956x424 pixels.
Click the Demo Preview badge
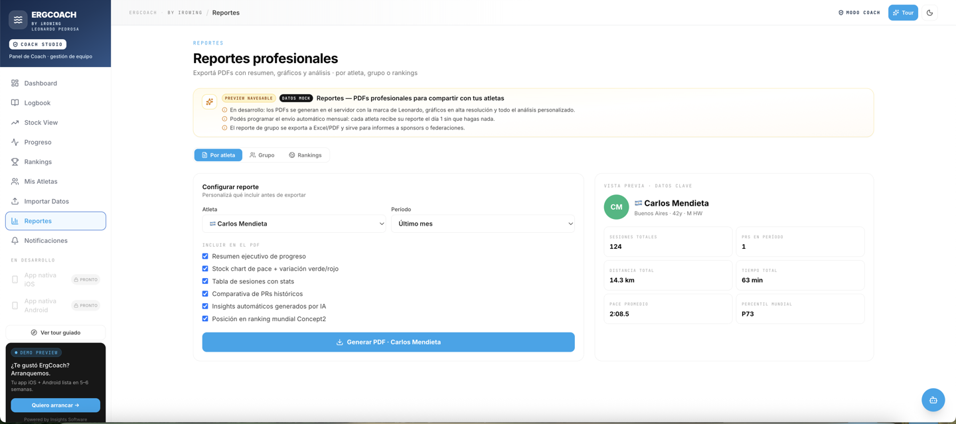[37, 353]
